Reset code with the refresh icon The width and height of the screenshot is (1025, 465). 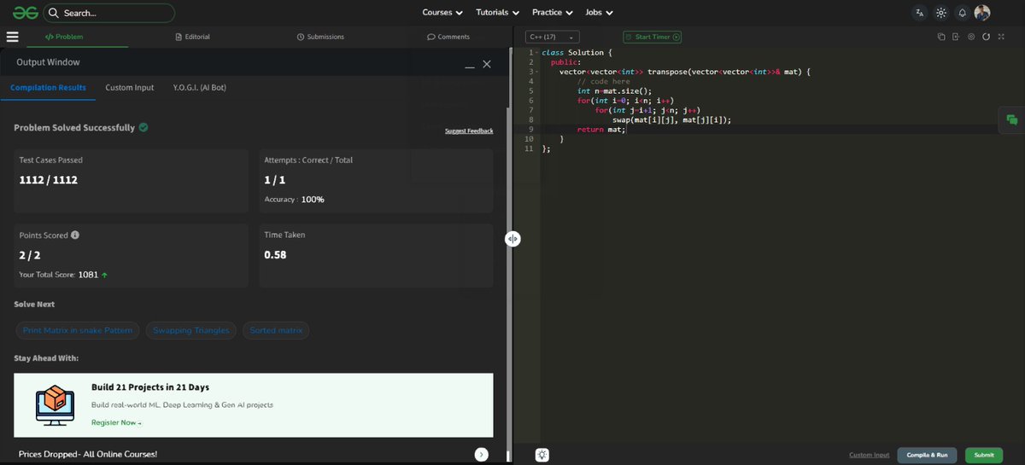[987, 37]
